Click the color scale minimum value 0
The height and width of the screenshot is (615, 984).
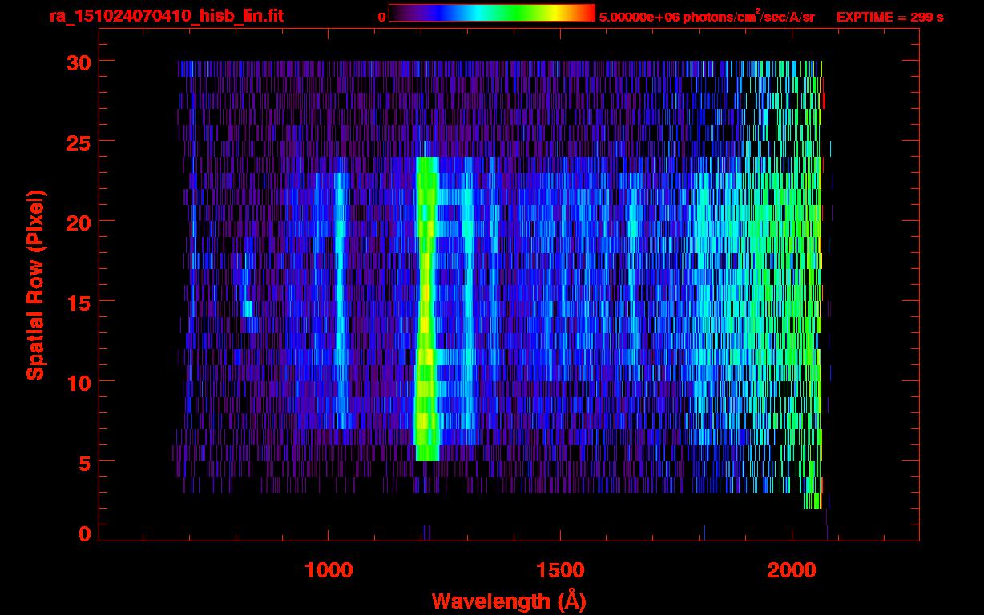pyautogui.click(x=381, y=17)
